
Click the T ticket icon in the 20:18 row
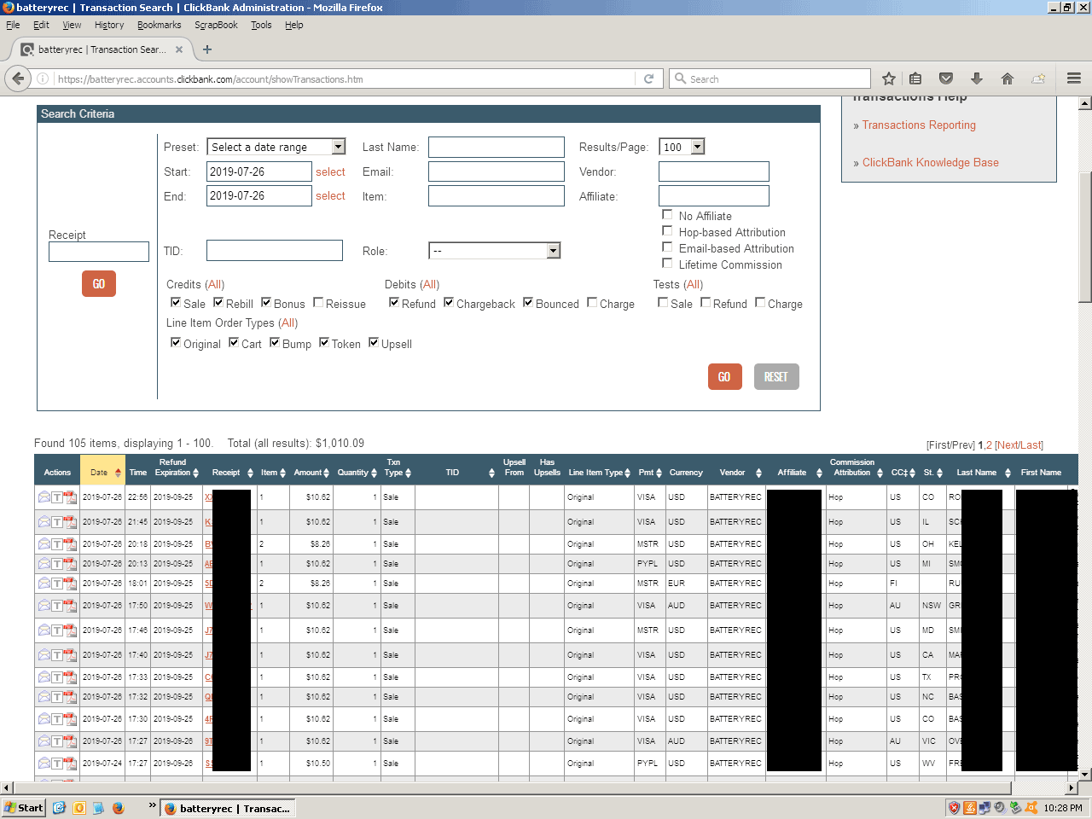(57, 543)
